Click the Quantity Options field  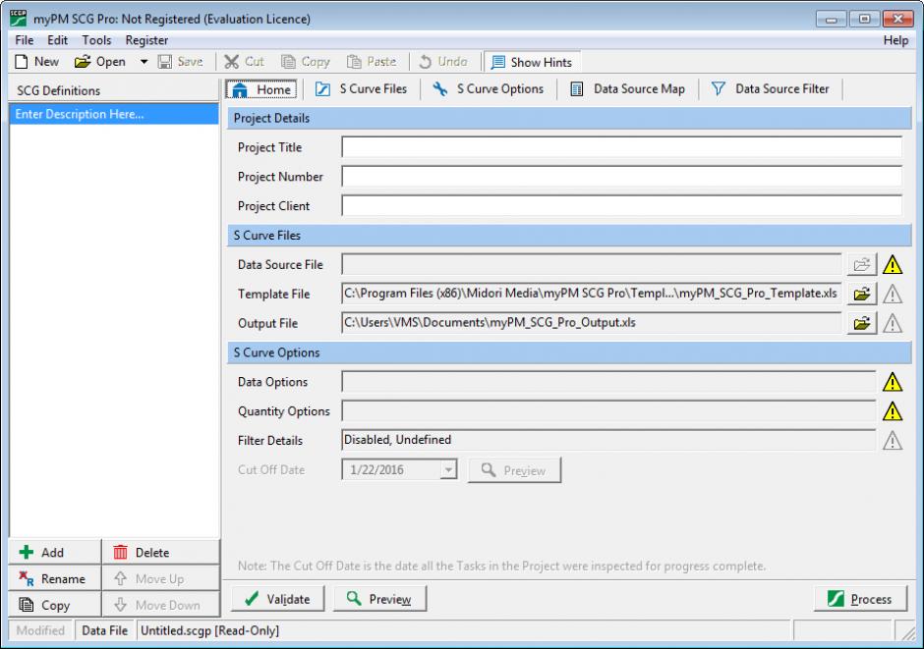(608, 411)
